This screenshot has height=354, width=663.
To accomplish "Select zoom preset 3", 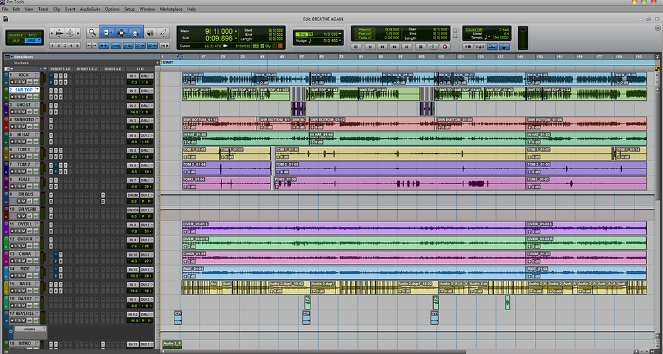I will pyautogui.click(x=65, y=46).
